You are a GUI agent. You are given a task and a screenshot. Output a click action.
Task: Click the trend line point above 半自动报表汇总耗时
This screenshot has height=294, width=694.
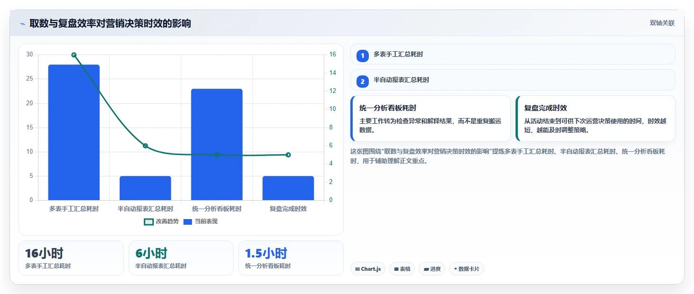[145, 146]
